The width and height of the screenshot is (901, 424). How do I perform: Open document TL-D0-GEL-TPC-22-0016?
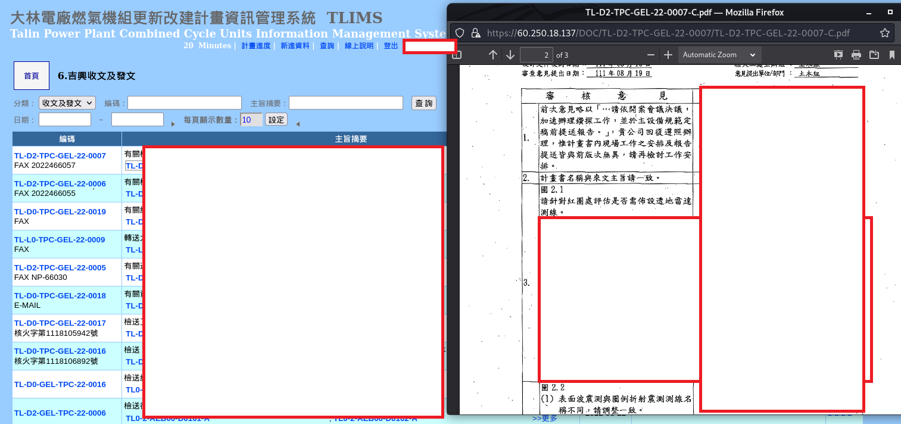(x=60, y=385)
